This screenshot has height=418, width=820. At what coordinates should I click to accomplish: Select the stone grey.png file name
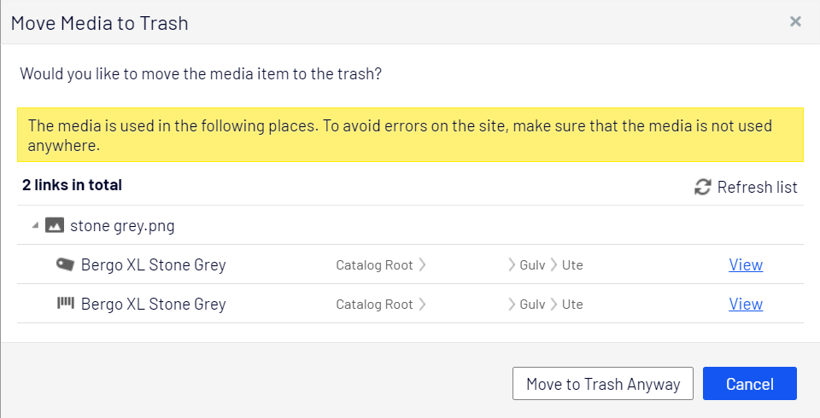coord(122,226)
